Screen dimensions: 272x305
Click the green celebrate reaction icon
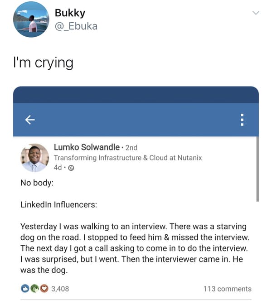point(34,289)
